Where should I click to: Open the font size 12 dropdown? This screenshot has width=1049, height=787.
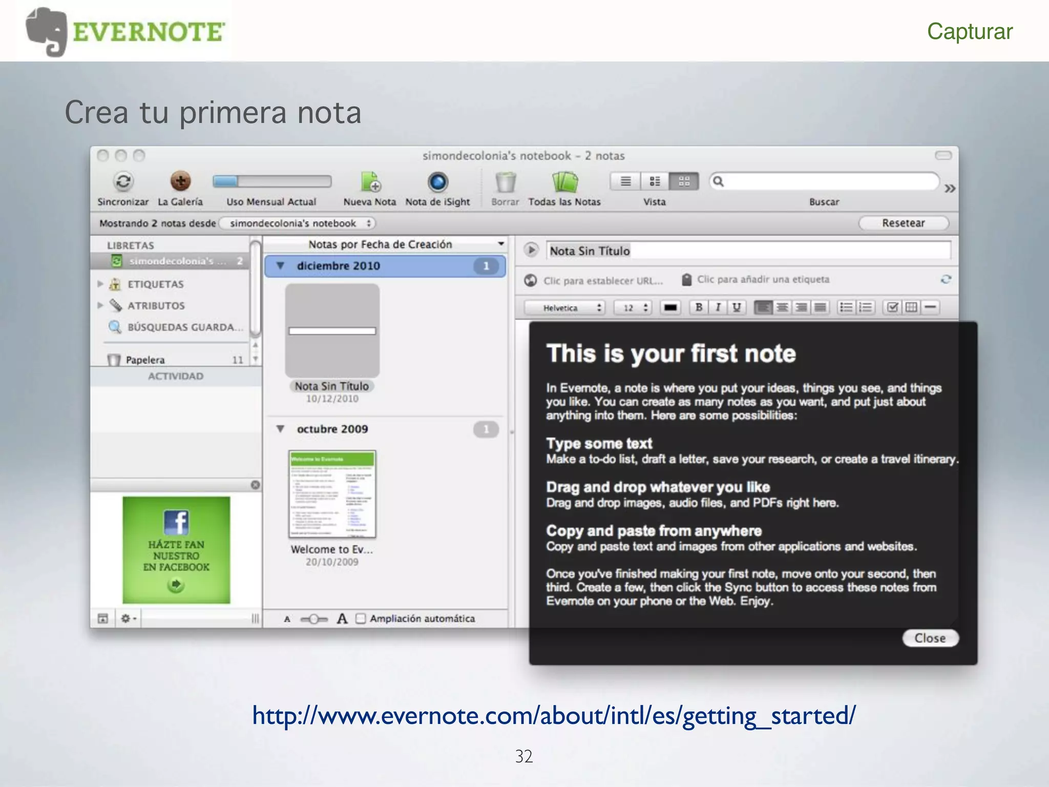pyautogui.click(x=633, y=308)
